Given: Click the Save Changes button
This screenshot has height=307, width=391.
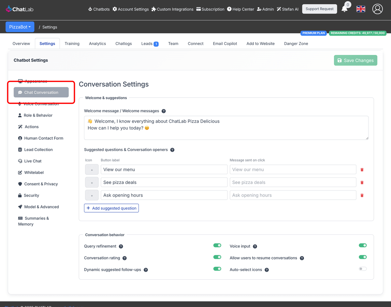Looking at the screenshot, I should point(355,60).
